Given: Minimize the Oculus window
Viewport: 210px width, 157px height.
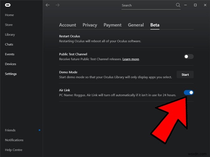Looking at the screenshot, I should coord(187,5).
